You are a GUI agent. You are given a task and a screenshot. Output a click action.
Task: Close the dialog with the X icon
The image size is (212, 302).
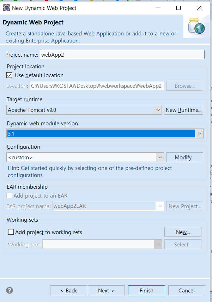[x=199, y=8]
